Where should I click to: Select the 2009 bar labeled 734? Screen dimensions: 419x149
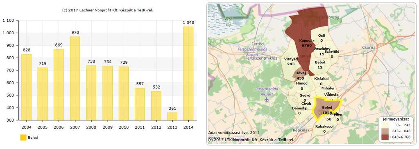click(107, 93)
